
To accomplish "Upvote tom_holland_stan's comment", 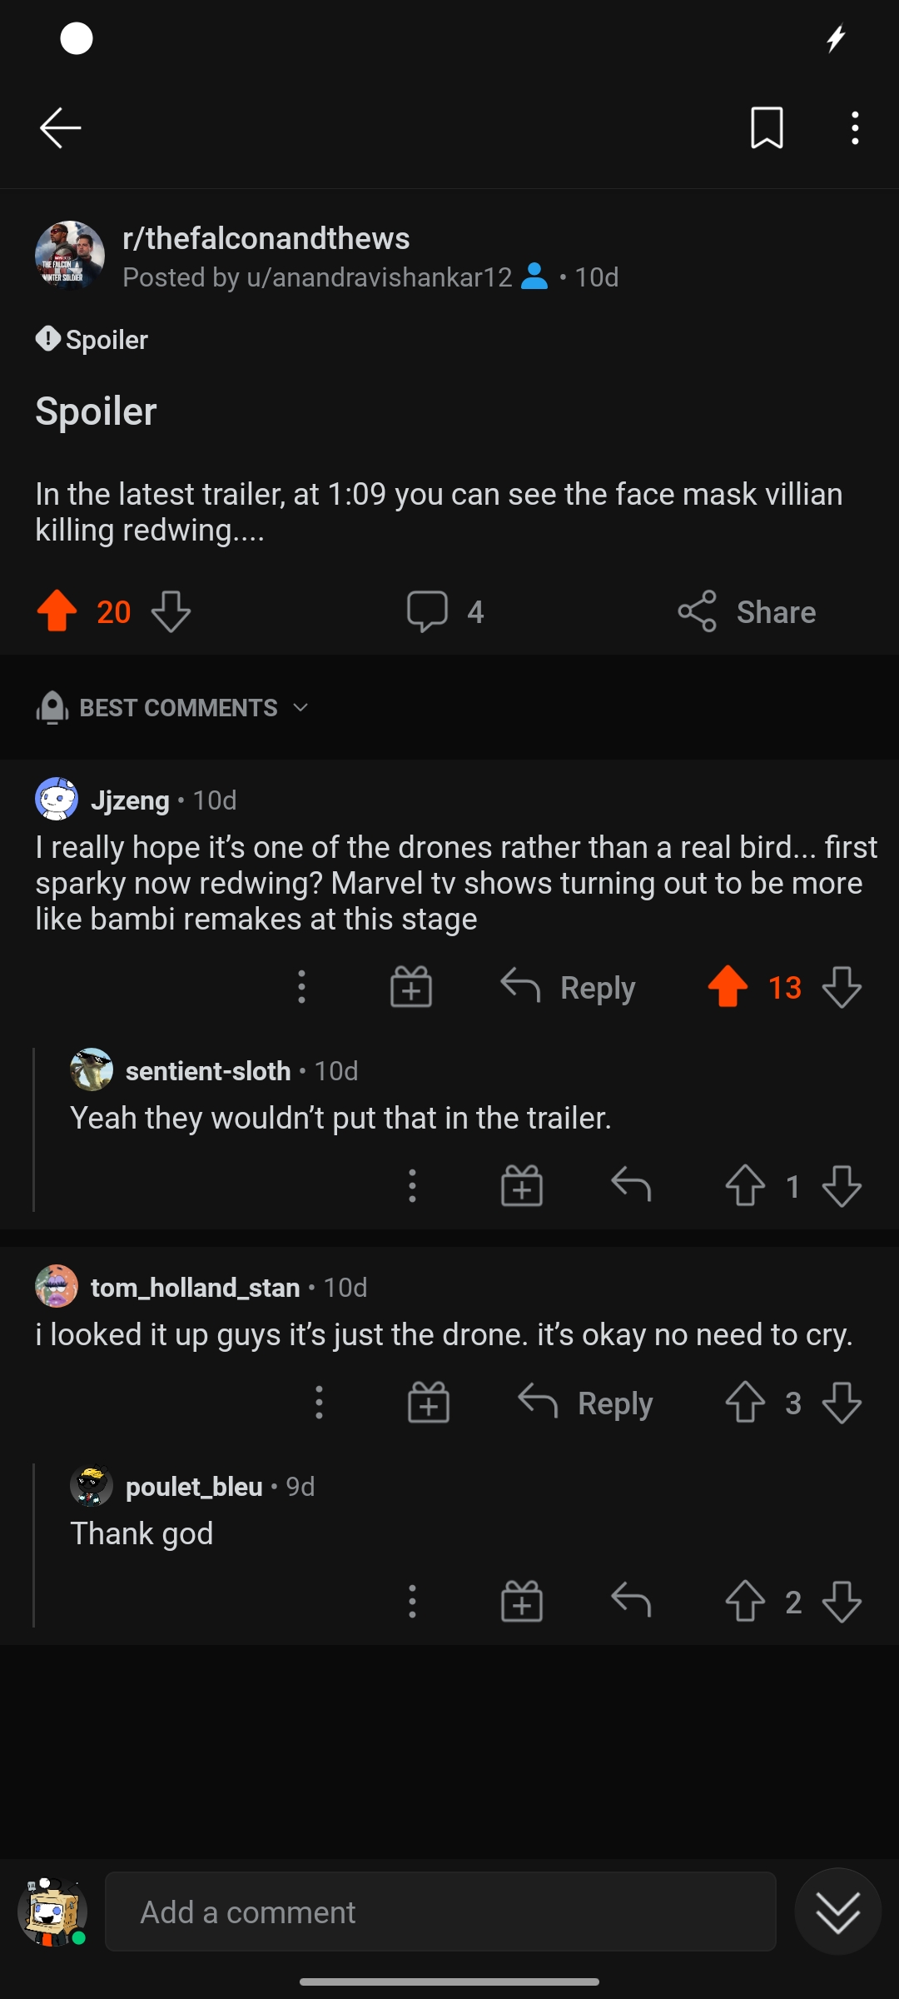I will click(745, 1403).
